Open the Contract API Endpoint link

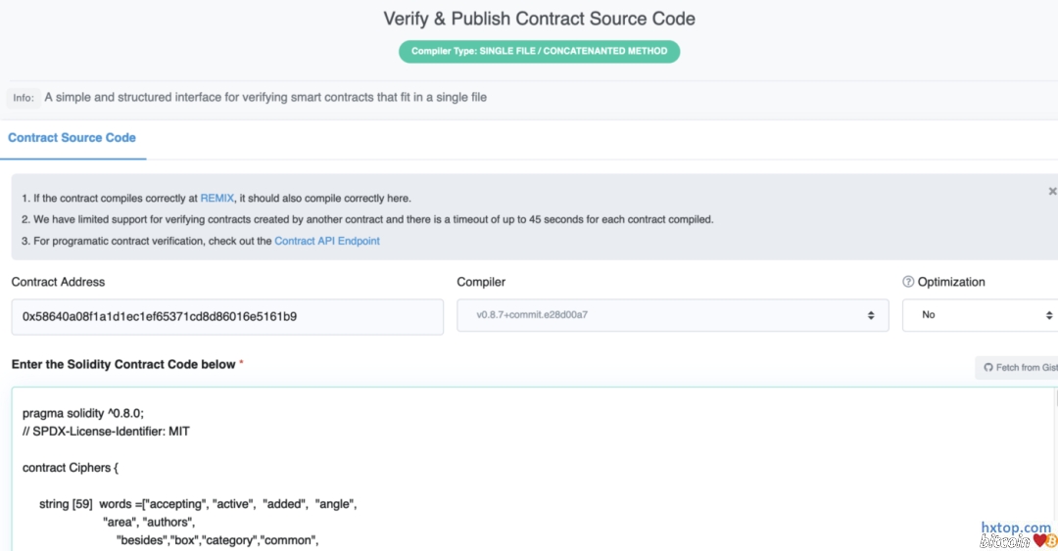[x=327, y=241]
